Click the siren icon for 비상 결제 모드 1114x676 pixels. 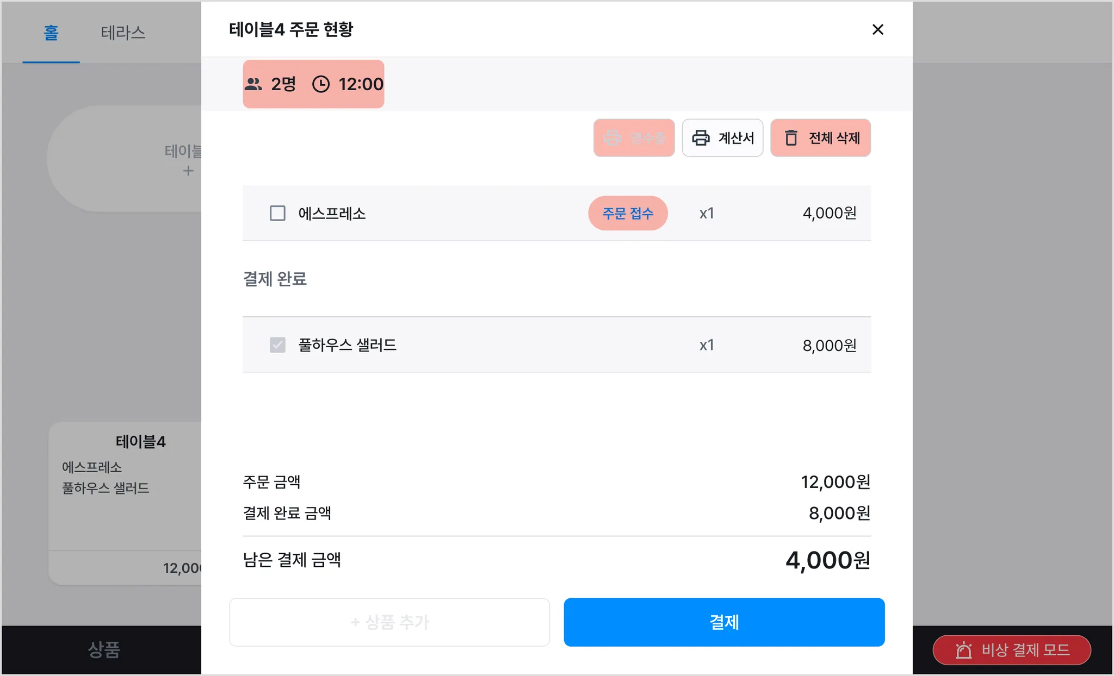click(x=964, y=650)
